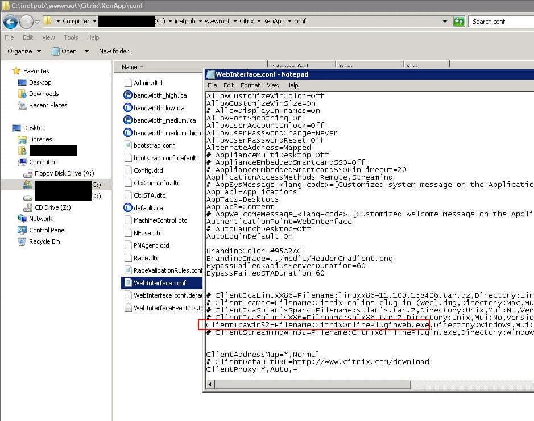Click the Network icon in navigation pane
This screenshot has height=421, width=534.
(x=22, y=219)
